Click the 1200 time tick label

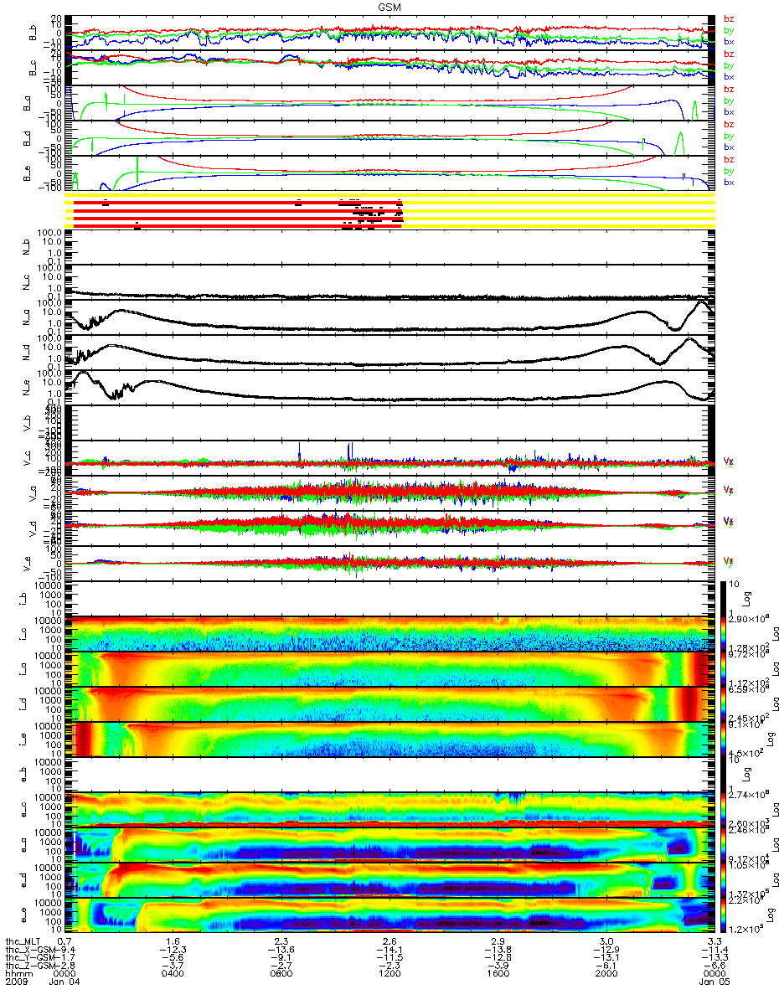(389, 974)
